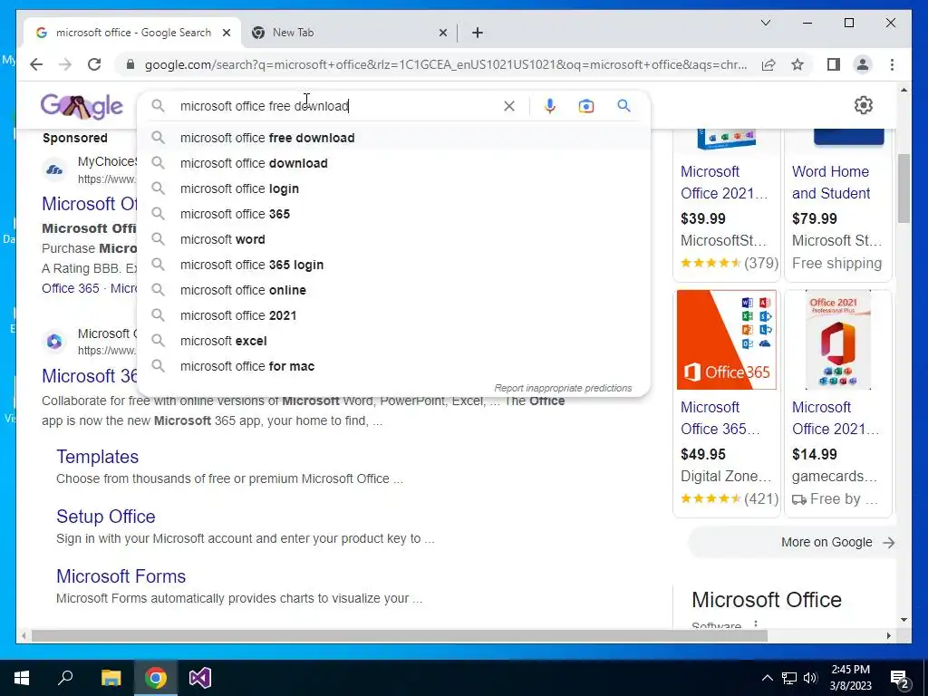
Task: Click the horizontal scrollbar thumb
Action: point(400,635)
